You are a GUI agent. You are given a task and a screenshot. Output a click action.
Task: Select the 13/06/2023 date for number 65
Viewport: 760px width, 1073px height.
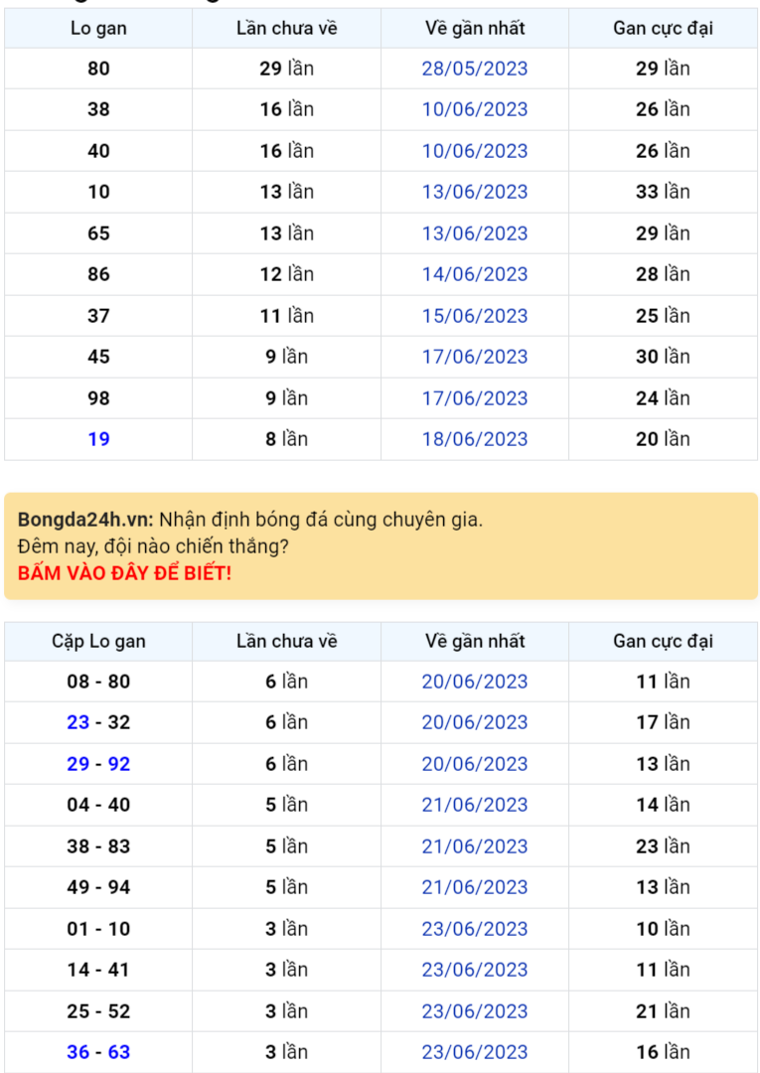click(x=475, y=233)
